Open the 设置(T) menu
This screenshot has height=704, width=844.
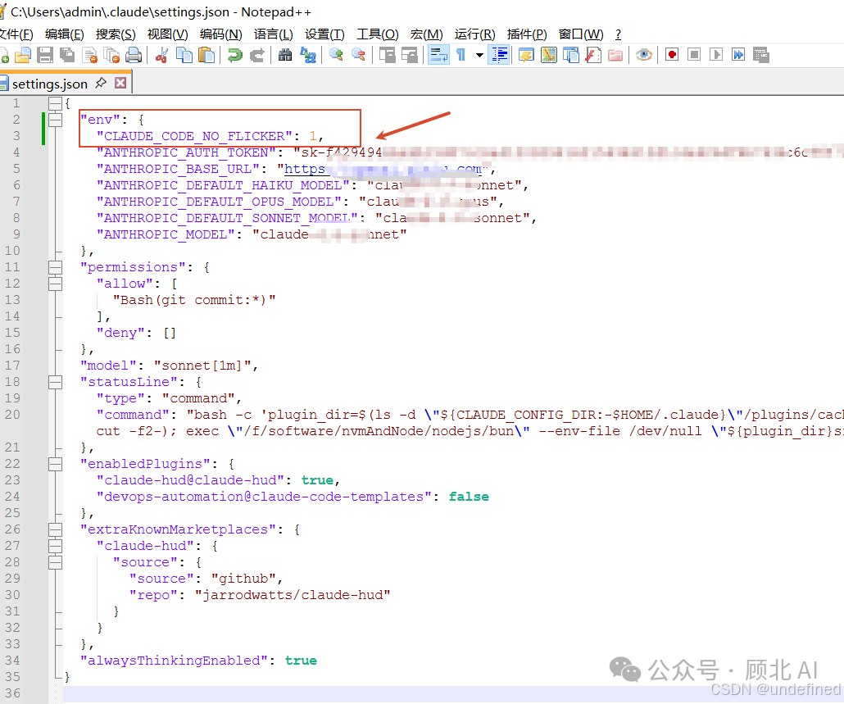pyautogui.click(x=324, y=34)
